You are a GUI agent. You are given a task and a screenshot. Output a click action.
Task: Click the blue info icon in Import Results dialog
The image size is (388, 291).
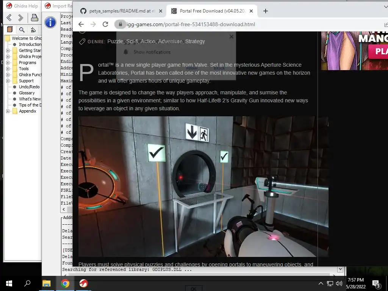click(50, 22)
